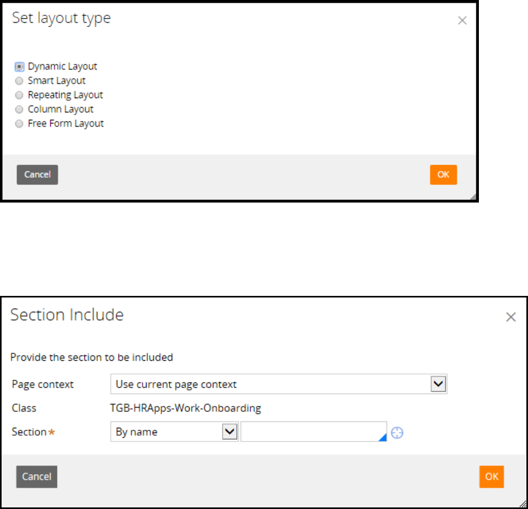
Task: Click the section name input field
Action: (312, 431)
